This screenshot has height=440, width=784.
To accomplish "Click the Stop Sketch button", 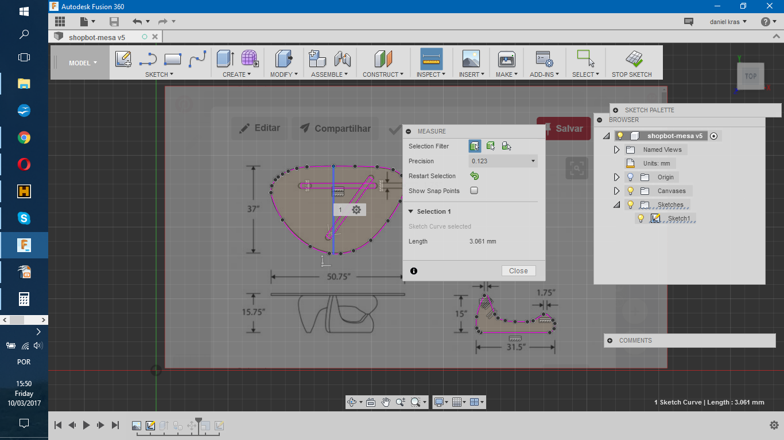I will (632, 63).
